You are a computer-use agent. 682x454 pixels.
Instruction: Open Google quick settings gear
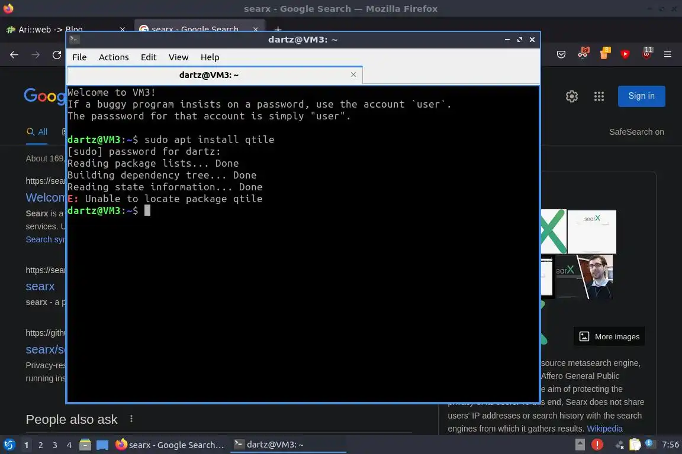(571, 96)
